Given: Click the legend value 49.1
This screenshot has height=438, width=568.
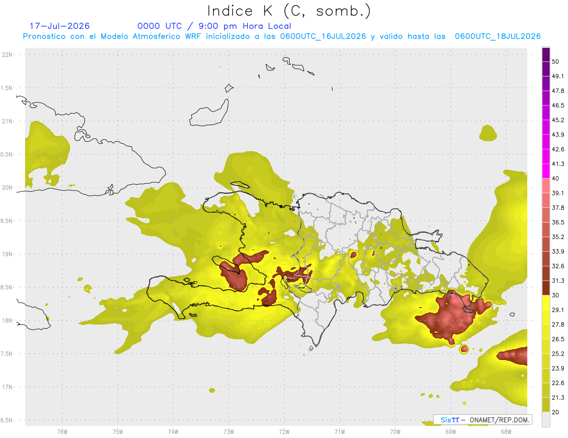Looking at the screenshot, I should pyautogui.click(x=558, y=76).
